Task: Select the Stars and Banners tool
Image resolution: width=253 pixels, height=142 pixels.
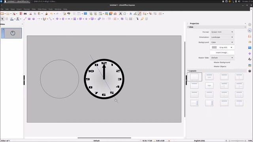Action: click(86, 19)
